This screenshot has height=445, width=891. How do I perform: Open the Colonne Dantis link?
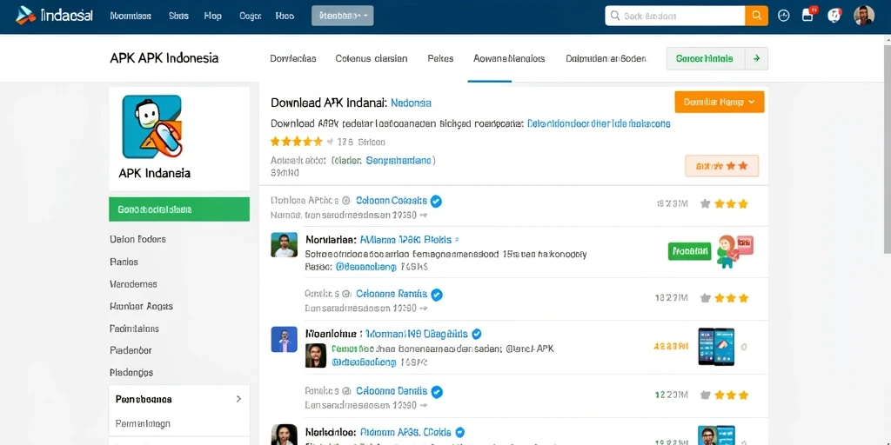click(391, 392)
